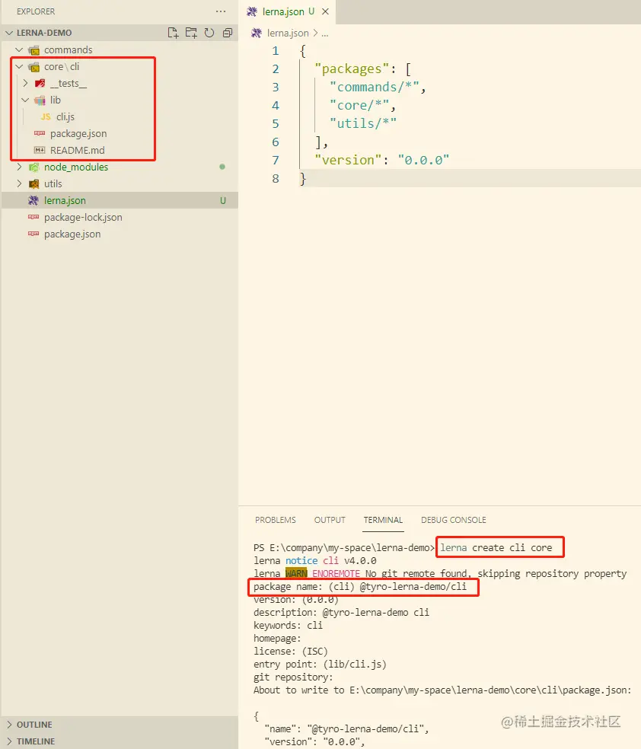
Task: Click the ENOREMOTE warning text in terminal
Action: pyautogui.click(x=336, y=573)
